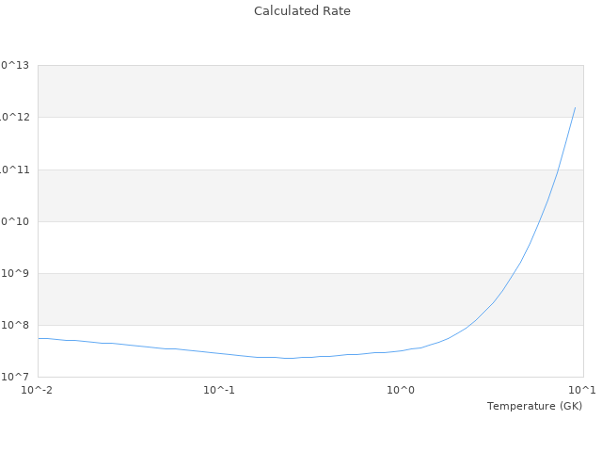
Task: Click the blue curve's top-right endpoint
Action: [575, 107]
